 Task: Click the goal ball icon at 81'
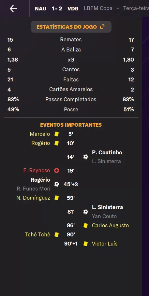(86, 212)
